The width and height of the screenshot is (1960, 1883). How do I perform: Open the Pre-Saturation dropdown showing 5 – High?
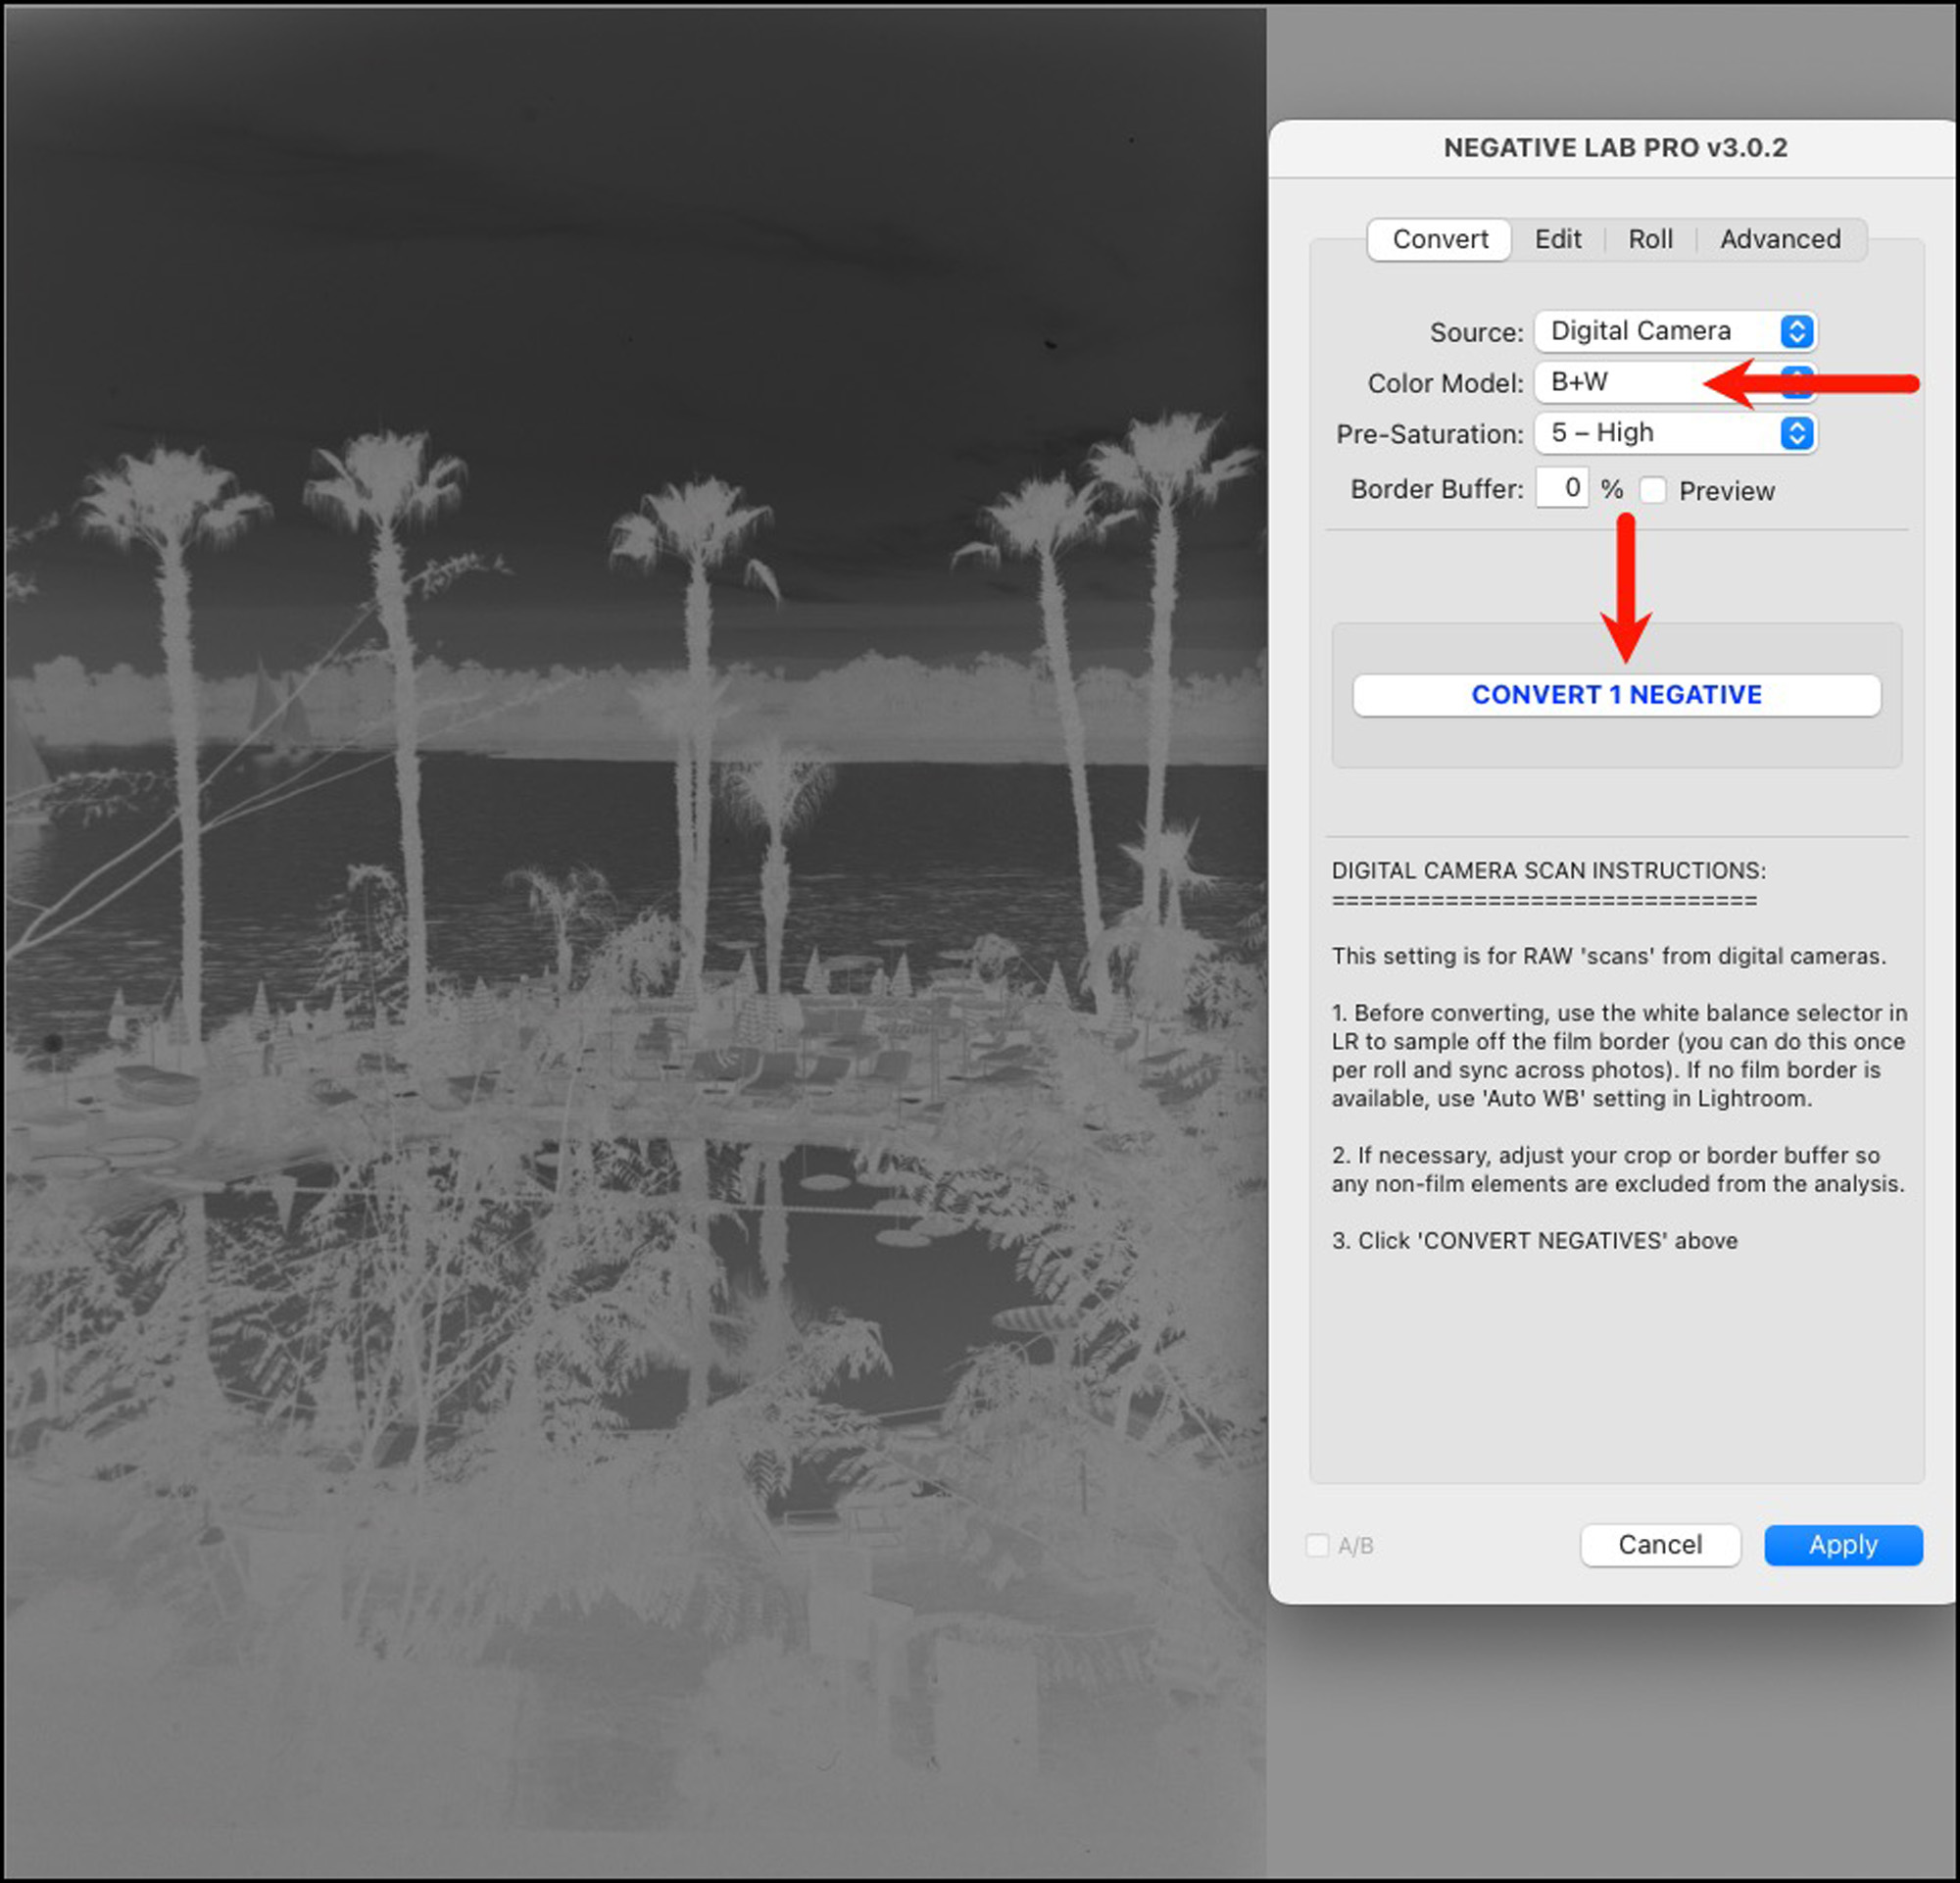(1676, 433)
